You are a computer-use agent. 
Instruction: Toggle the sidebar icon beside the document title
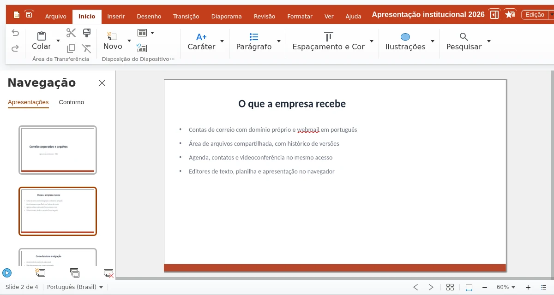[494, 15]
